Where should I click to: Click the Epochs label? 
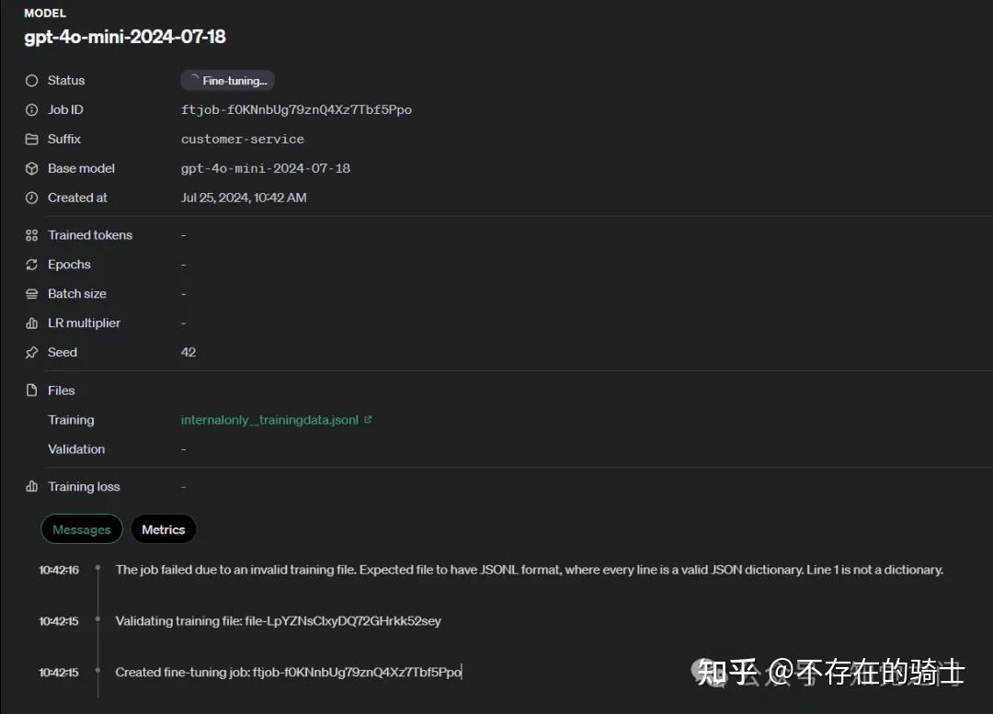click(69, 264)
